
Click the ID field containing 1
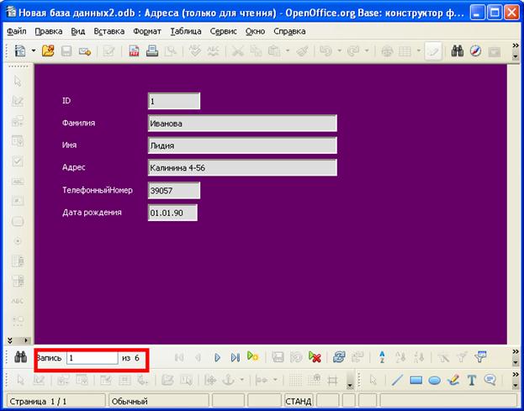174,101
